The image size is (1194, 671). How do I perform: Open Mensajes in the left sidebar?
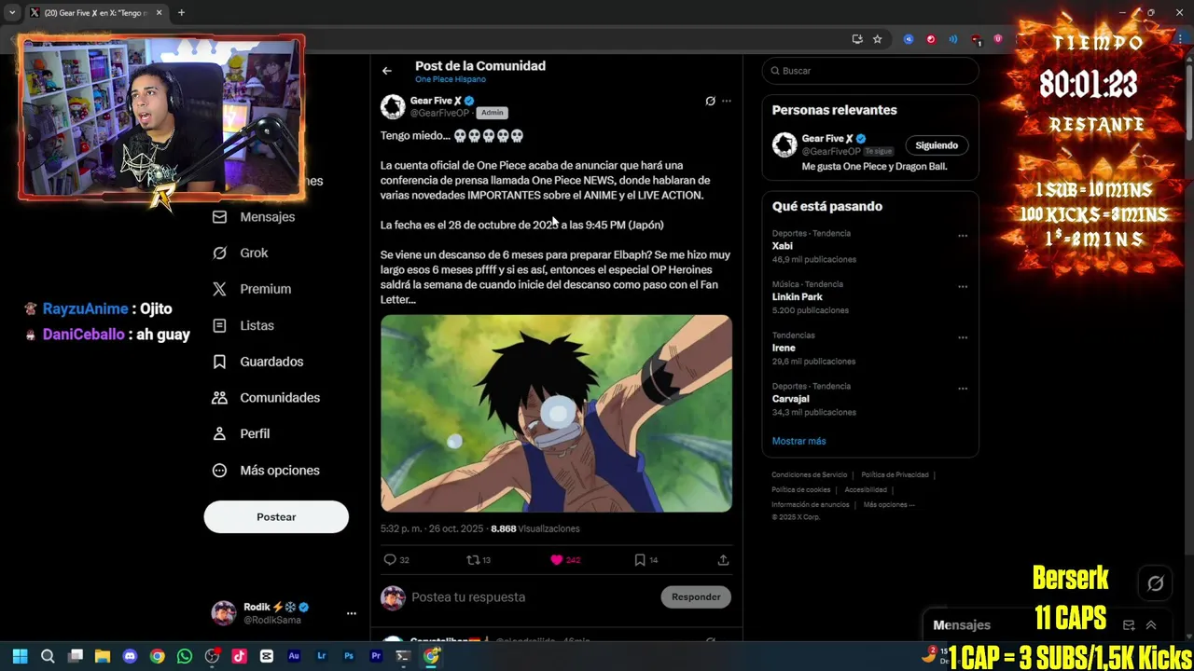pyautogui.click(x=254, y=216)
